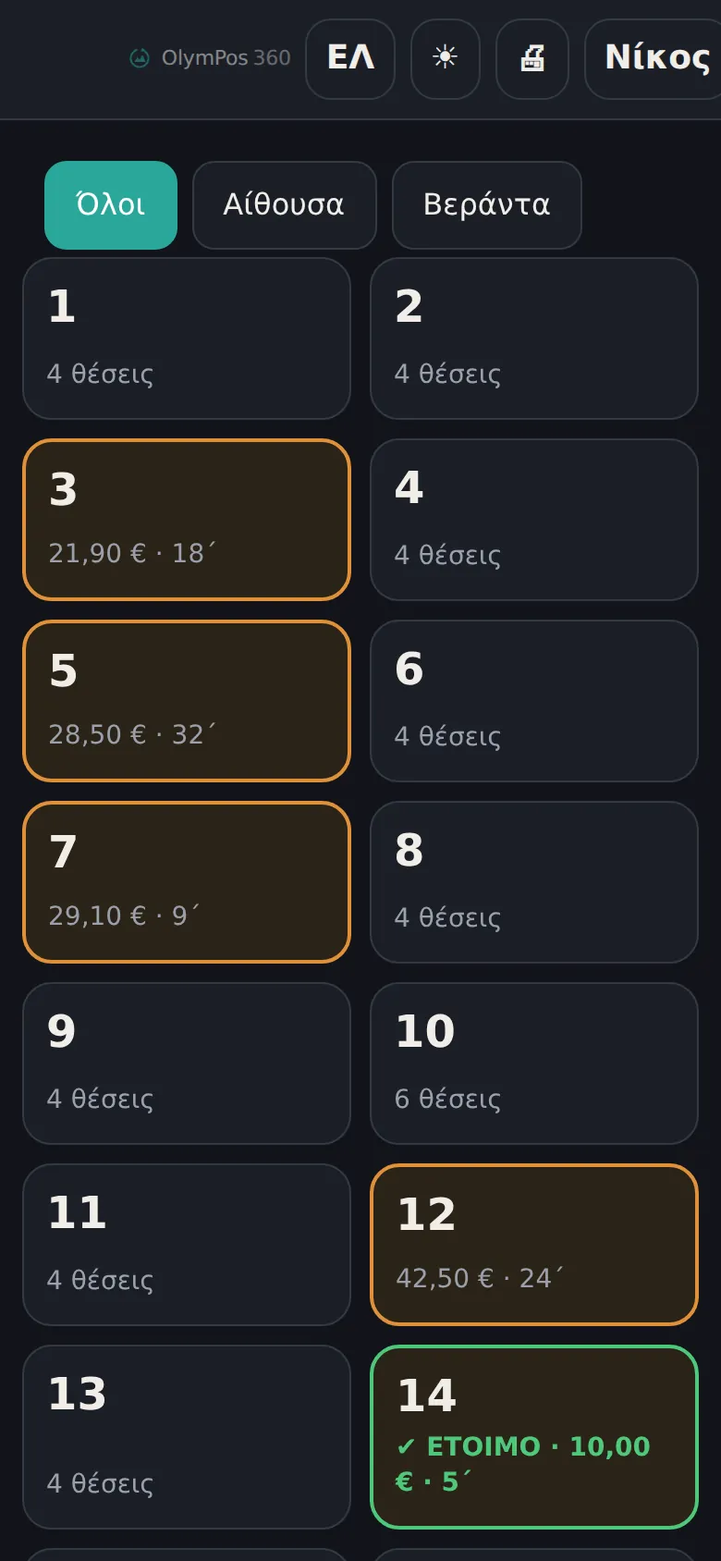Select table 5 showing 28,50 €
Viewport: 721px width, 1561px height.
pyautogui.click(x=187, y=701)
